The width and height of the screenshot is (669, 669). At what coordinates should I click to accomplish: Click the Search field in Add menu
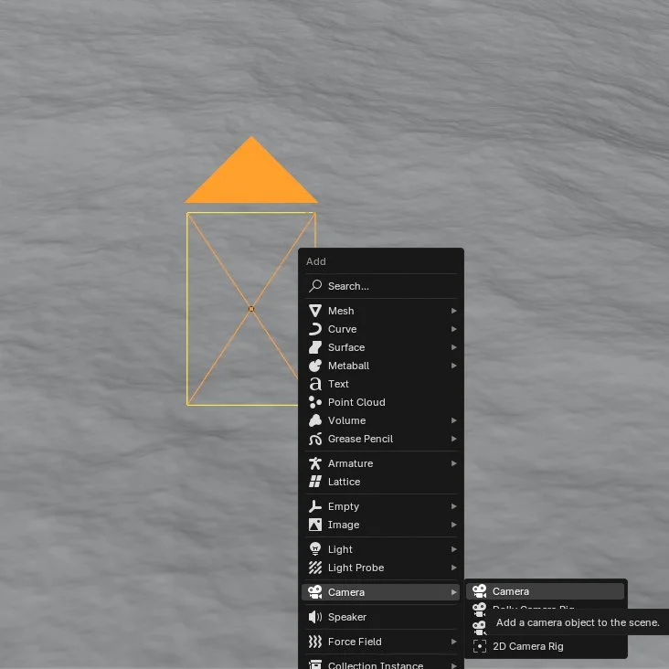(380, 286)
